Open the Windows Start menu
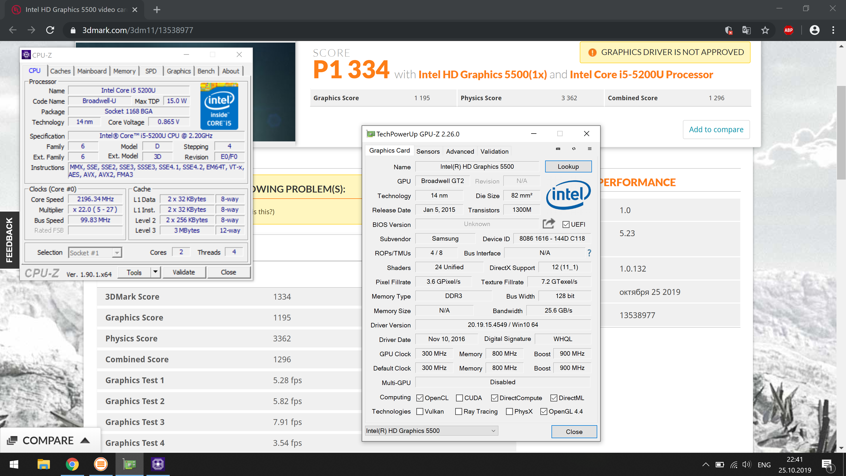Image resolution: width=846 pixels, height=476 pixels. click(x=14, y=464)
